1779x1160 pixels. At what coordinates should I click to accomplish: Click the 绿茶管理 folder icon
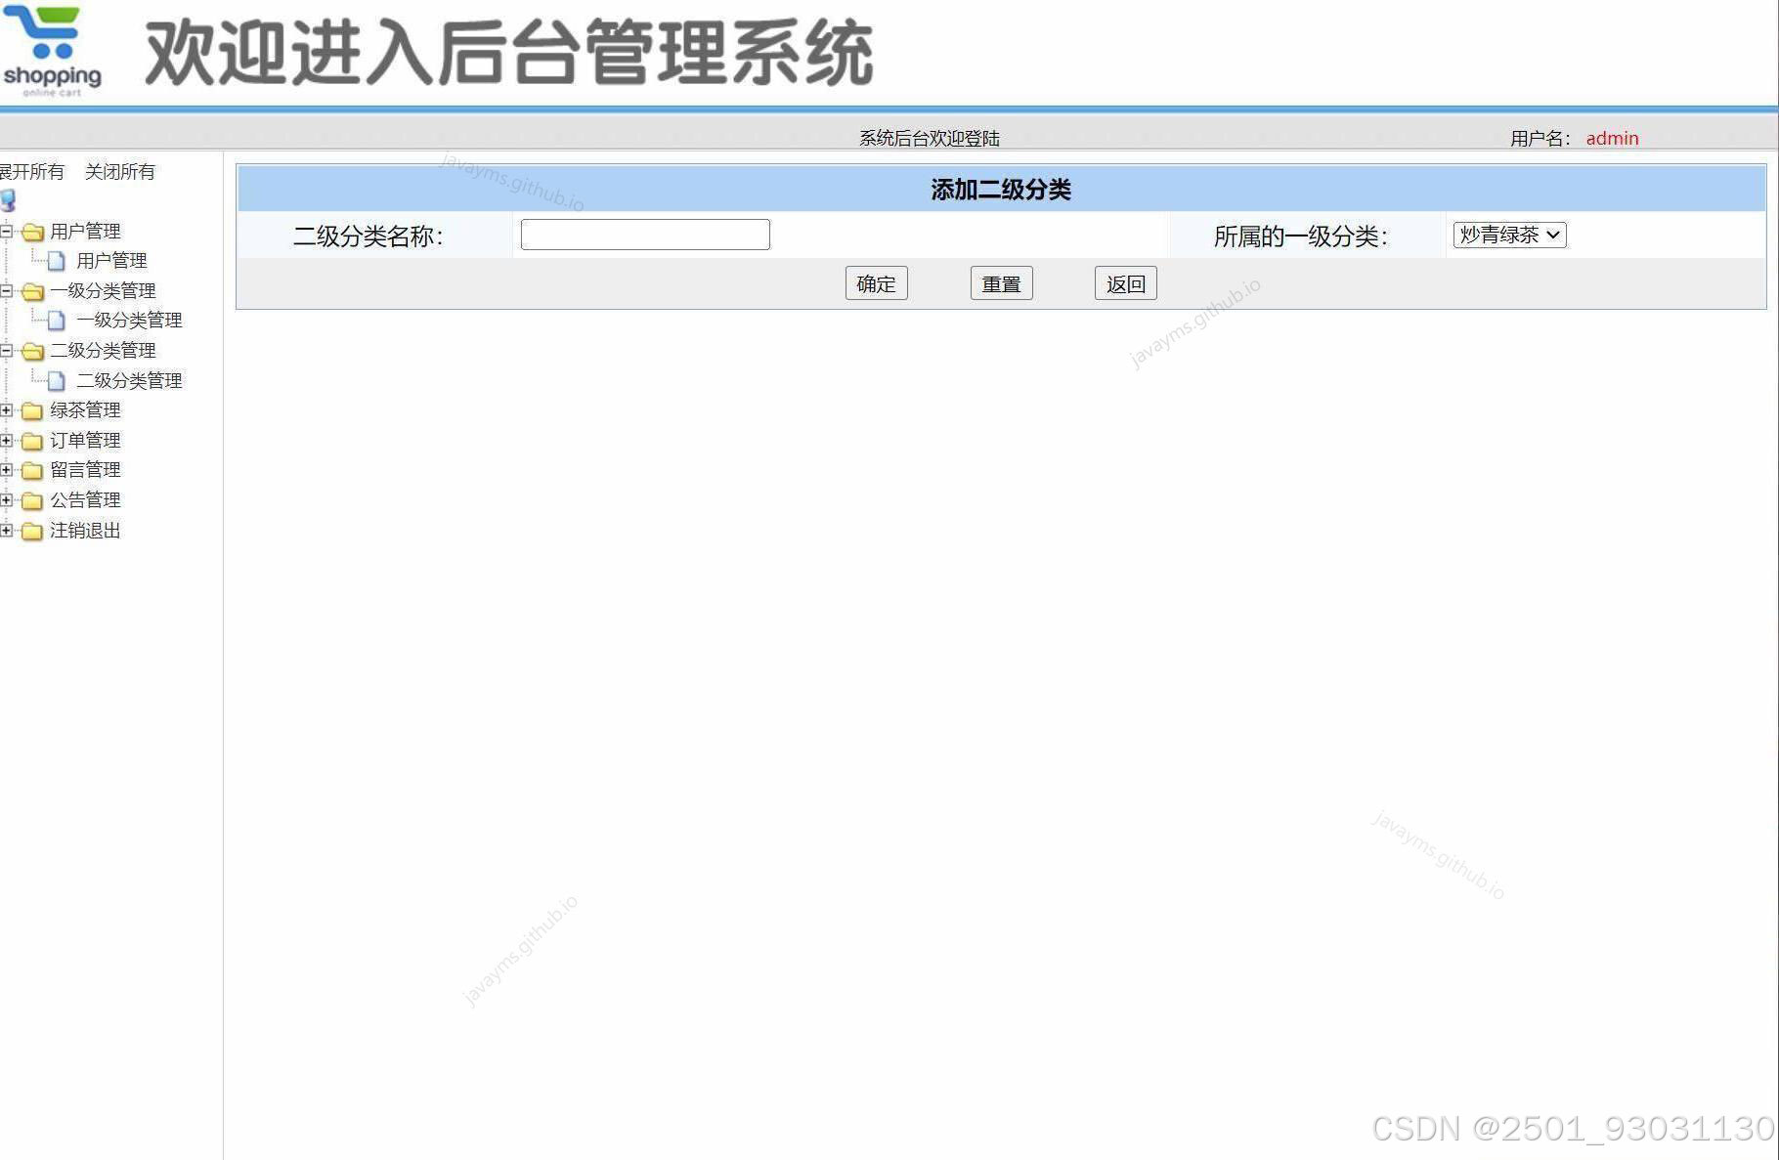click(32, 410)
